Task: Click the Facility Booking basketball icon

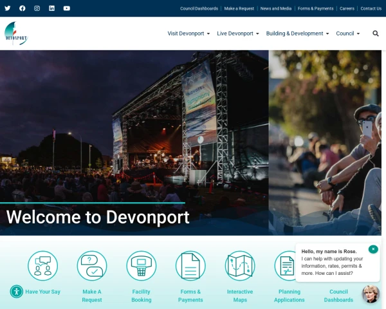Action: click(x=142, y=266)
